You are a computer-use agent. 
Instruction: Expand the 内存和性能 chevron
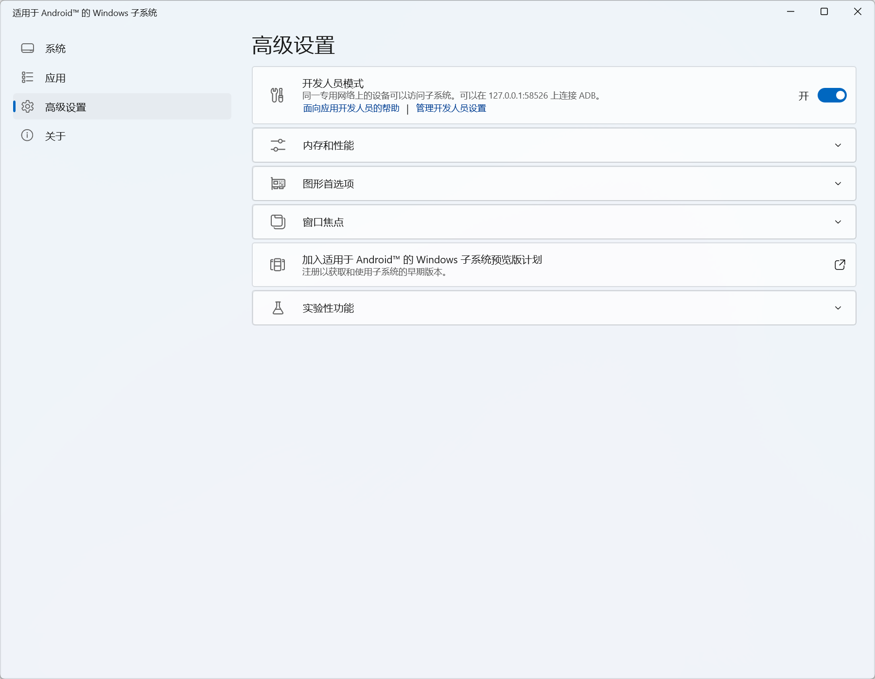coord(838,145)
